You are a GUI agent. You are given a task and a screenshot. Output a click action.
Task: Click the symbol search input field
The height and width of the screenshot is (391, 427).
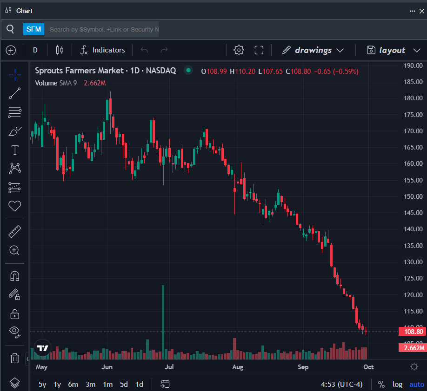[x=104, y=29]
